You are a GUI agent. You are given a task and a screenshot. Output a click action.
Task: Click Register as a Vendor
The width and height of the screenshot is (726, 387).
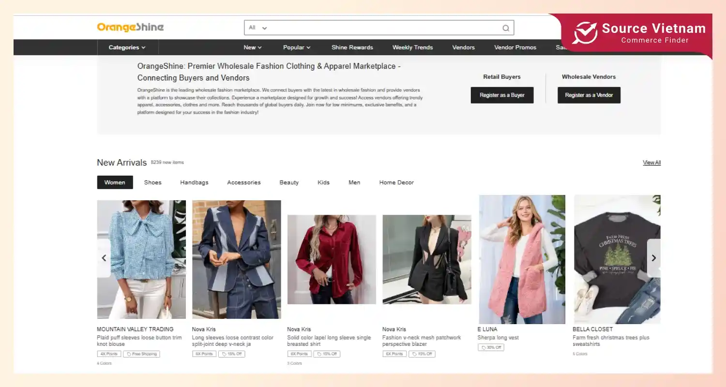coord(589,95)
